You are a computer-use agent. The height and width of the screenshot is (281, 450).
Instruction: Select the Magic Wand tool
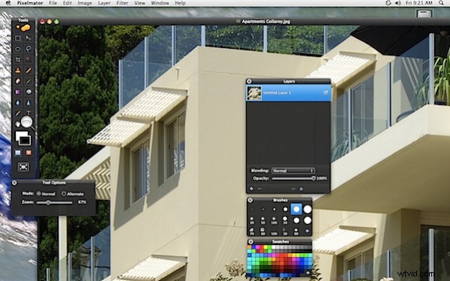point(28,60)
